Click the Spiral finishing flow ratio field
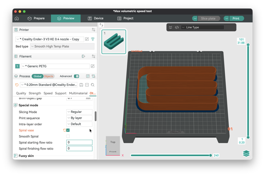265x176 pixels. 79,148
